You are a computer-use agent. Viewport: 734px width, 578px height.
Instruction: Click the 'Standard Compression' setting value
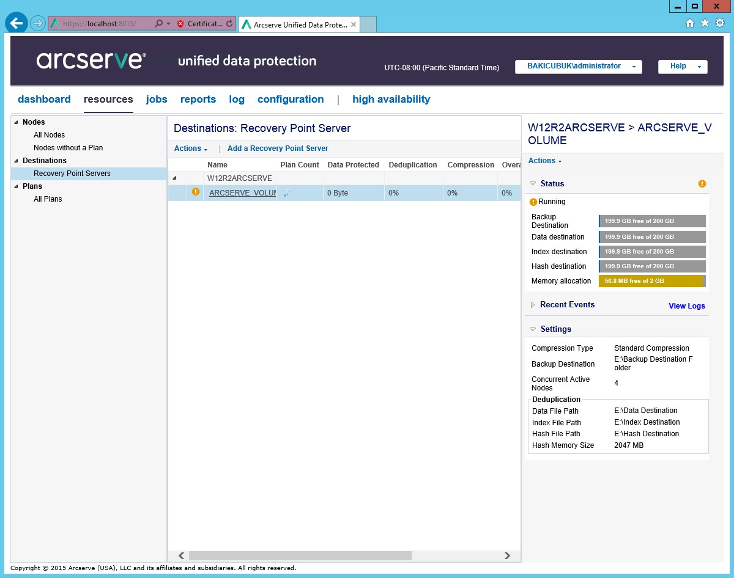651,348
